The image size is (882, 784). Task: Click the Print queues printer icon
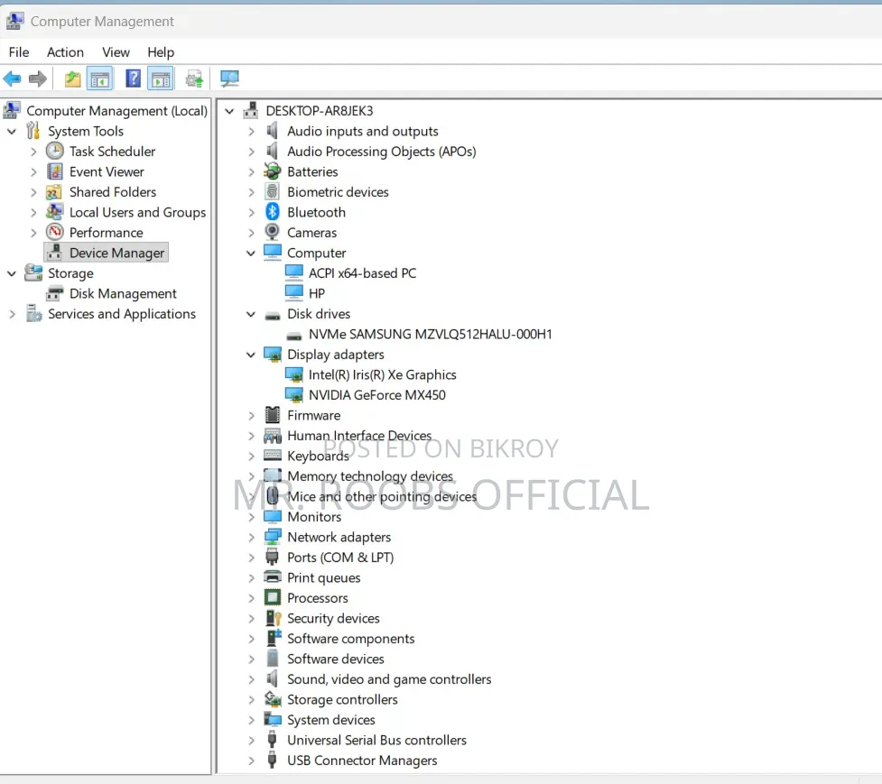(x=273, y=577)
